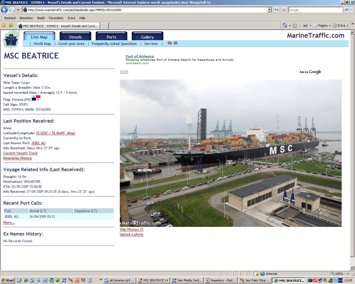Click the Stop loading red X icon

point(283,10)
